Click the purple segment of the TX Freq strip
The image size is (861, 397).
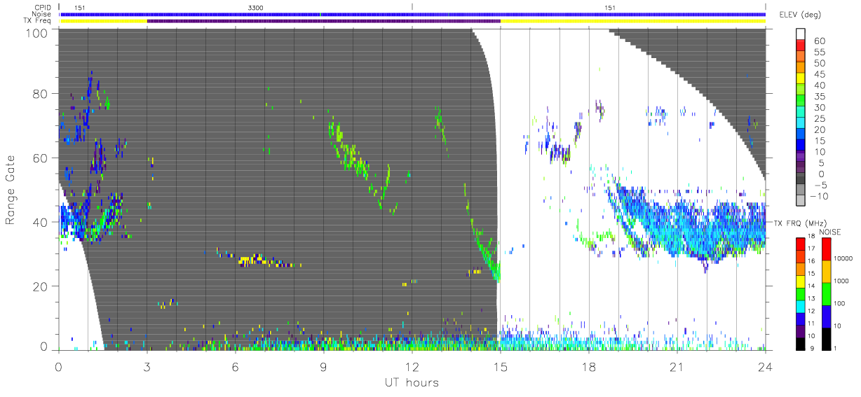323,21
